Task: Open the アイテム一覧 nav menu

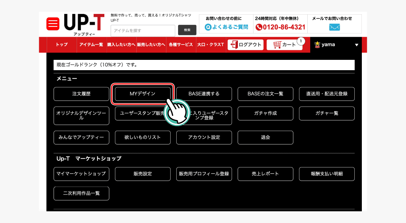Action: tap(91, 45)
